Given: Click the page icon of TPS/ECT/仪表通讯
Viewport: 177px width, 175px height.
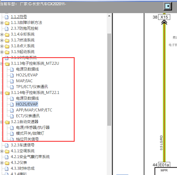Looking at the screenshot, I should (x=12, y=87).
